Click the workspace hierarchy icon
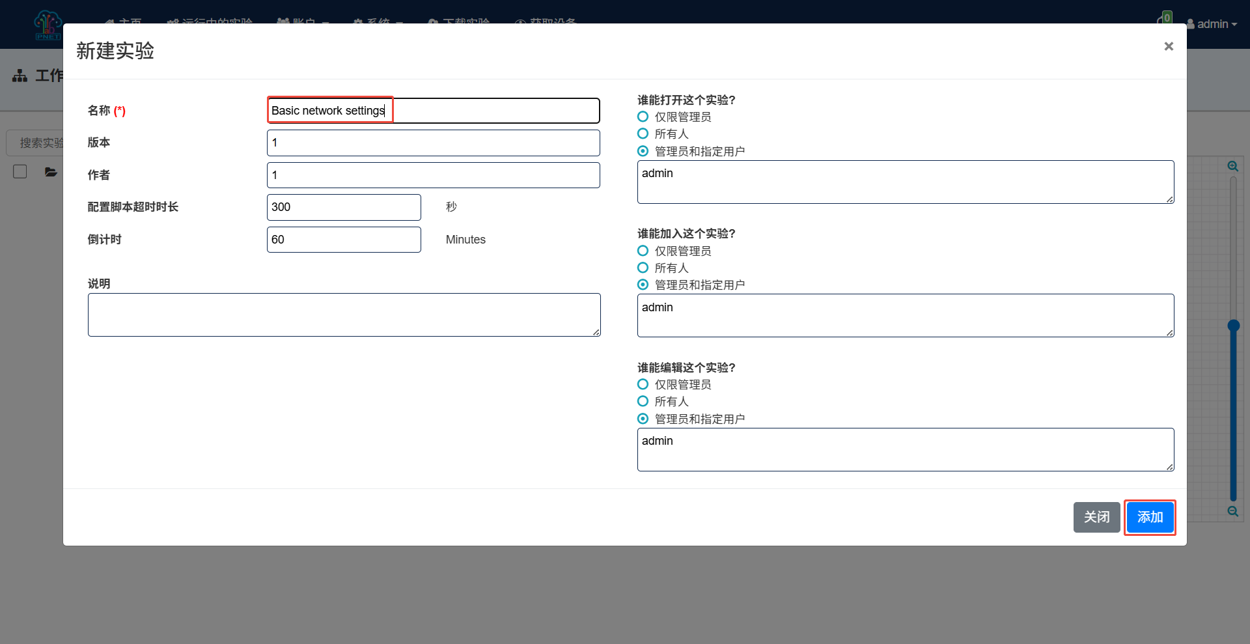 tap(20, 76)
